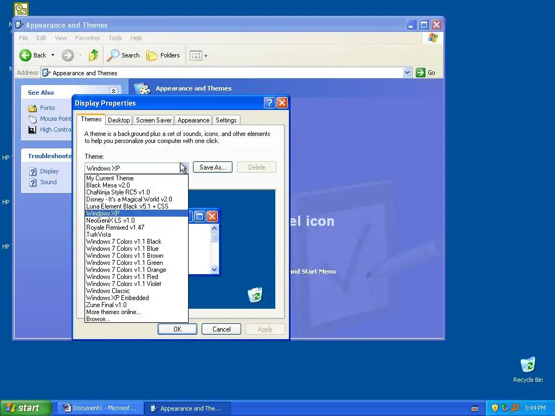The image size is (555, 416).
Task: Switch to the Appearance tab
Action: click(193, 120)
